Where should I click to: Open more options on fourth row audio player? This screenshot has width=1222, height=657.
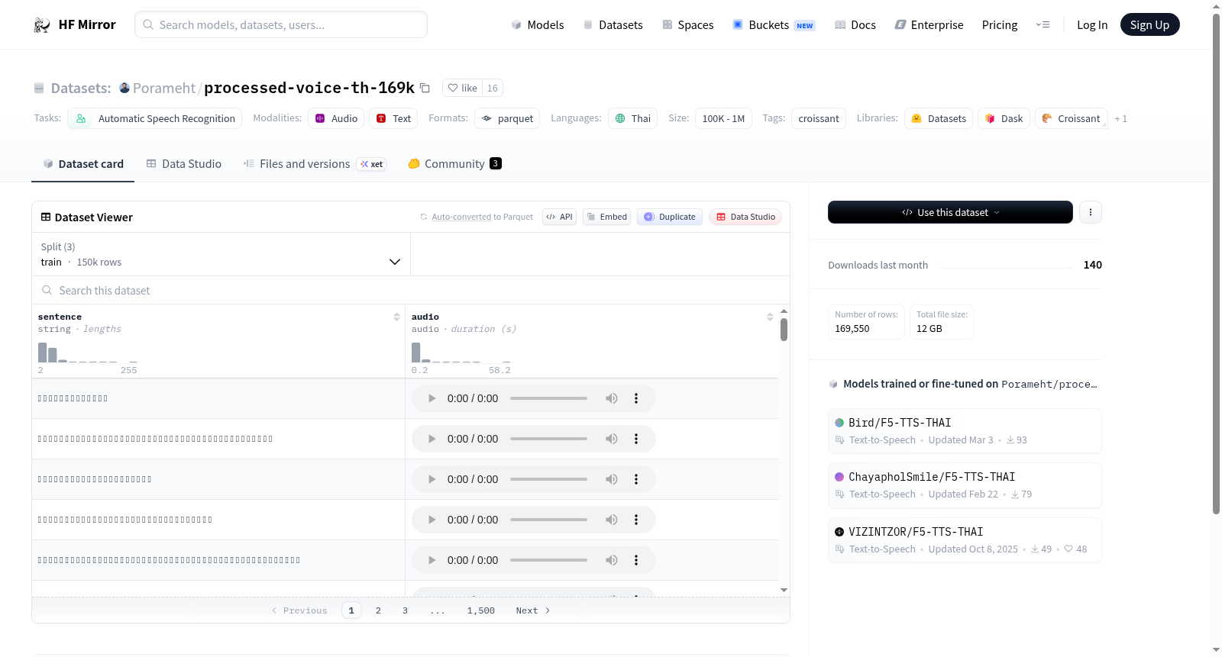pyautogui.click(x=636, y=520)
